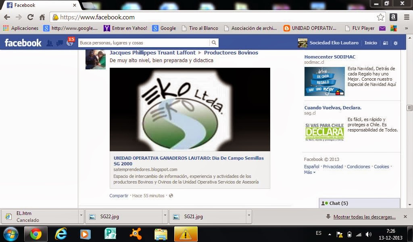Show more bookmarks chevron
The width and height of the screenshot is (413, 242).
[x=407, y=28]
